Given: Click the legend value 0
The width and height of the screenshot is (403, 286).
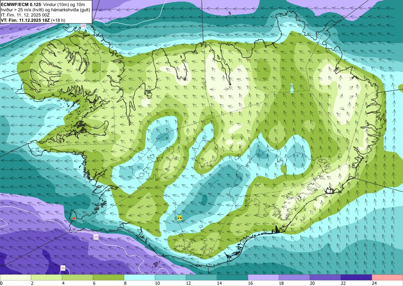Looking at the screenshot, I should [1, 284].
